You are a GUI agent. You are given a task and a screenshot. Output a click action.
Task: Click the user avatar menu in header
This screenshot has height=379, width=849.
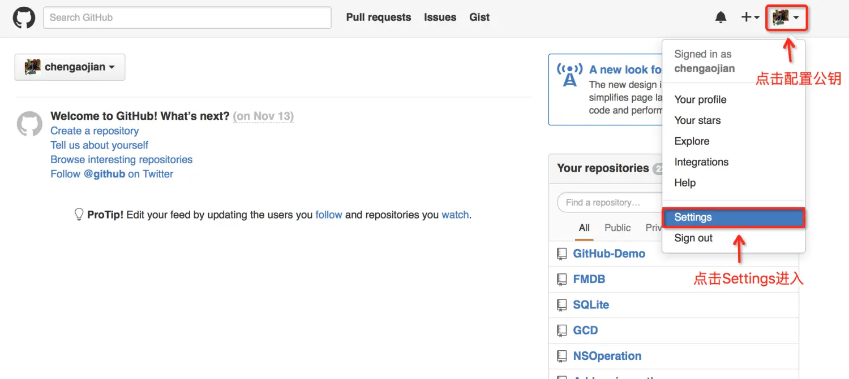(x=786, y=18)
